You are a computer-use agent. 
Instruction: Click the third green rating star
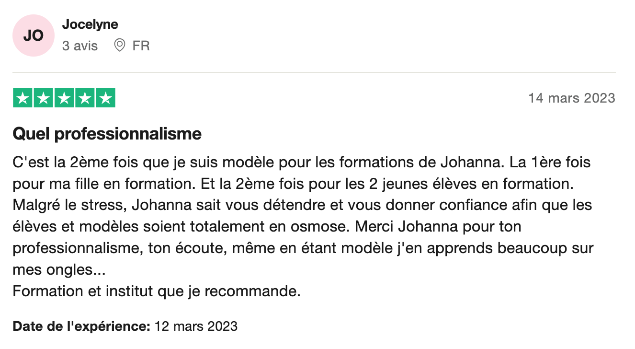point(64,98)
